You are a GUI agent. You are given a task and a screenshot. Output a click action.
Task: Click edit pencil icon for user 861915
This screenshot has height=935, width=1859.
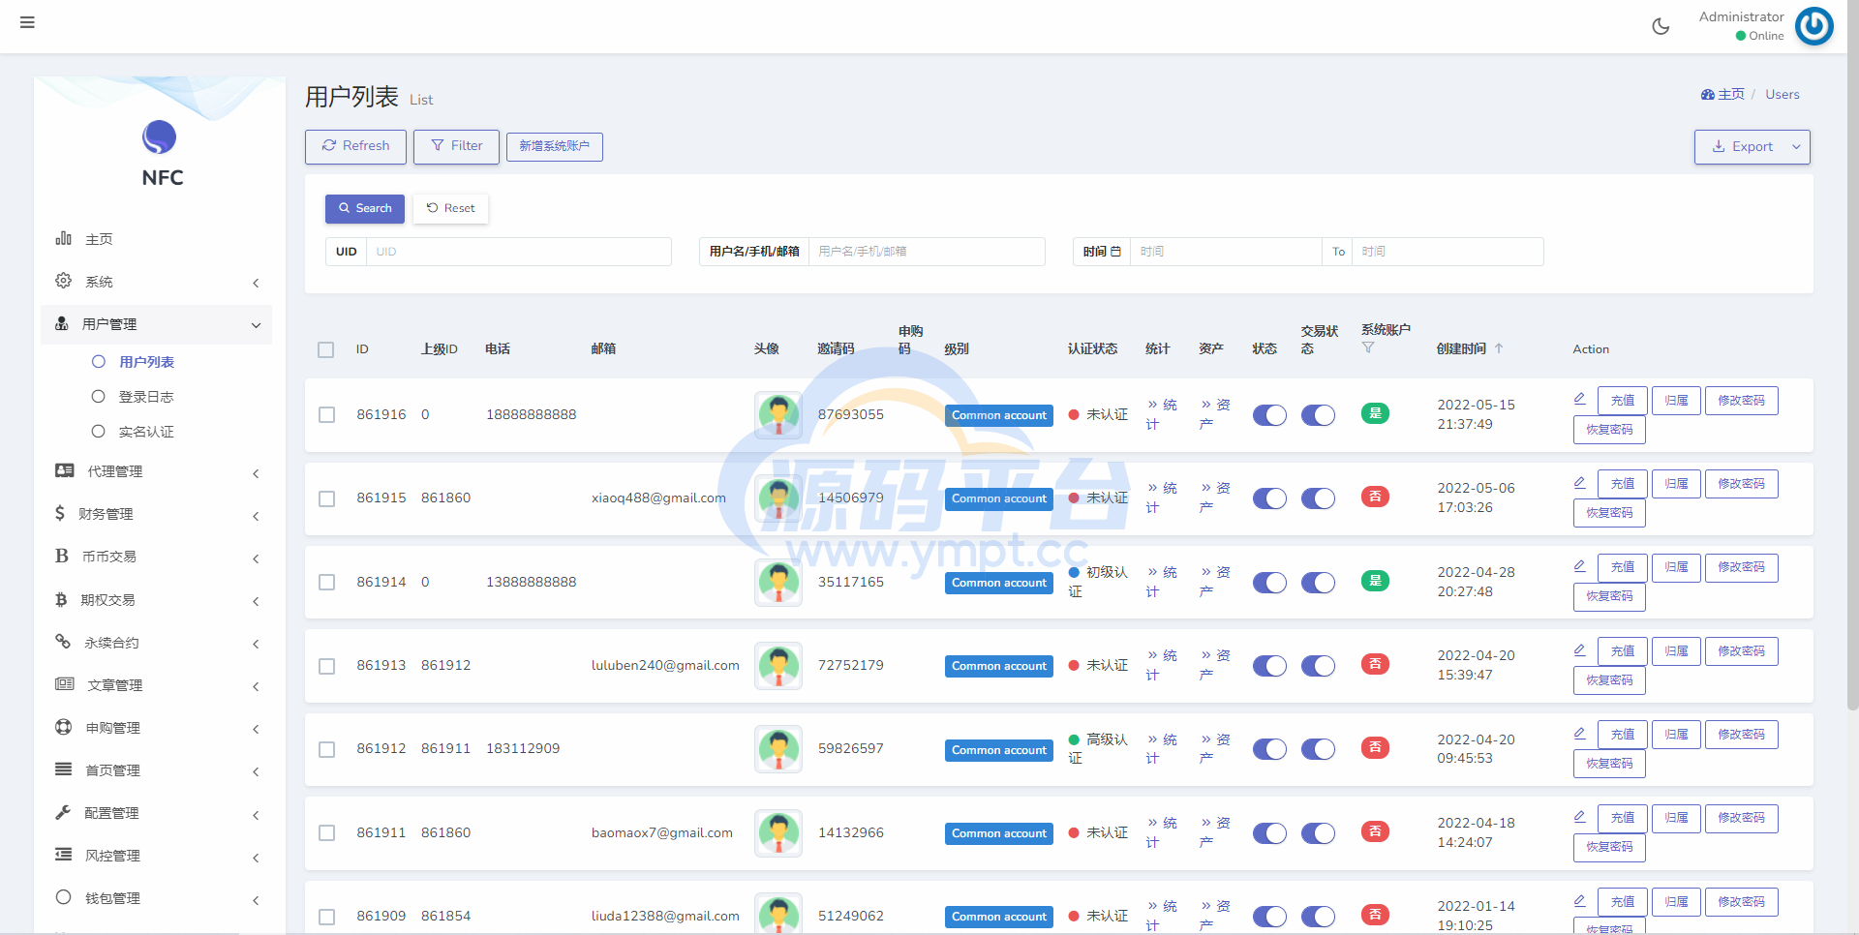(x=1579, y=482)
